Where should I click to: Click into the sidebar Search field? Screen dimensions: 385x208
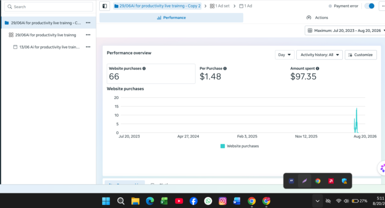click(x=49, y=7)
